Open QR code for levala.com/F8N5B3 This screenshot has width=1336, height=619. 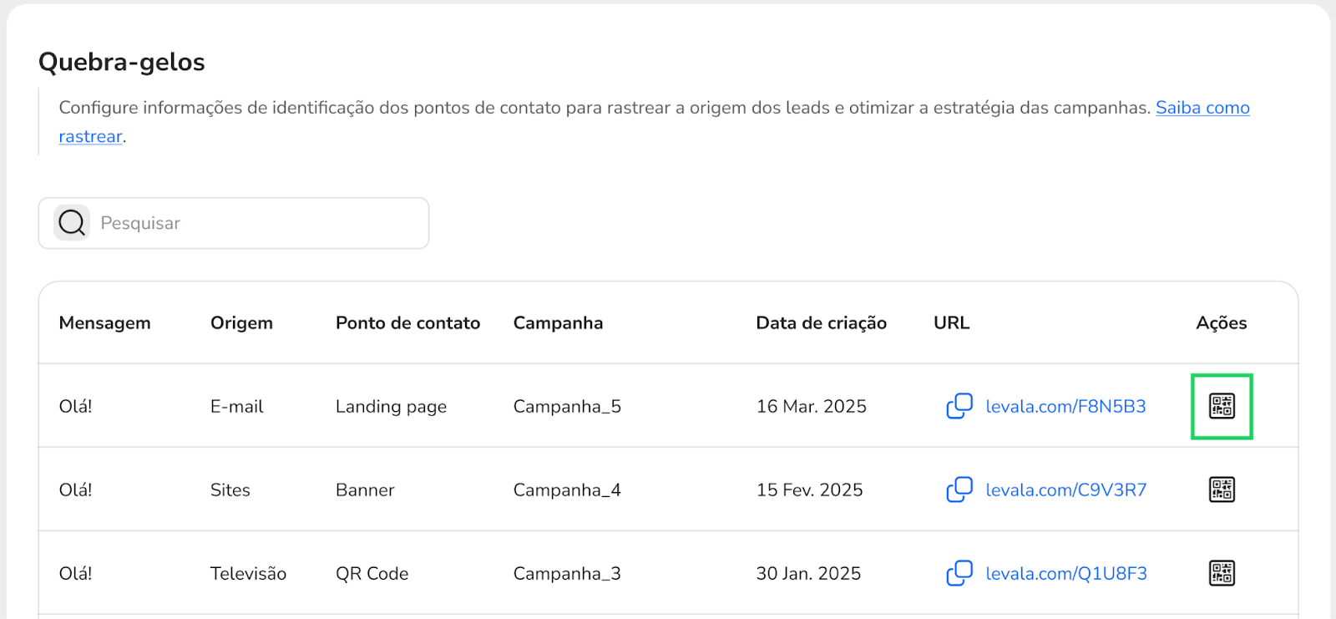[1222, 406]
